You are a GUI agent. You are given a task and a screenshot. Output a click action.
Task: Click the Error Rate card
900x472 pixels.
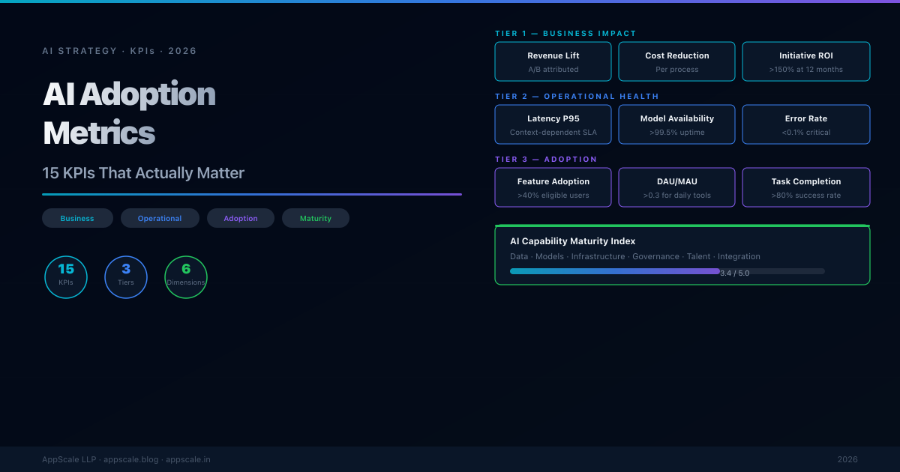pyautogui.click(x=806, y=124)
